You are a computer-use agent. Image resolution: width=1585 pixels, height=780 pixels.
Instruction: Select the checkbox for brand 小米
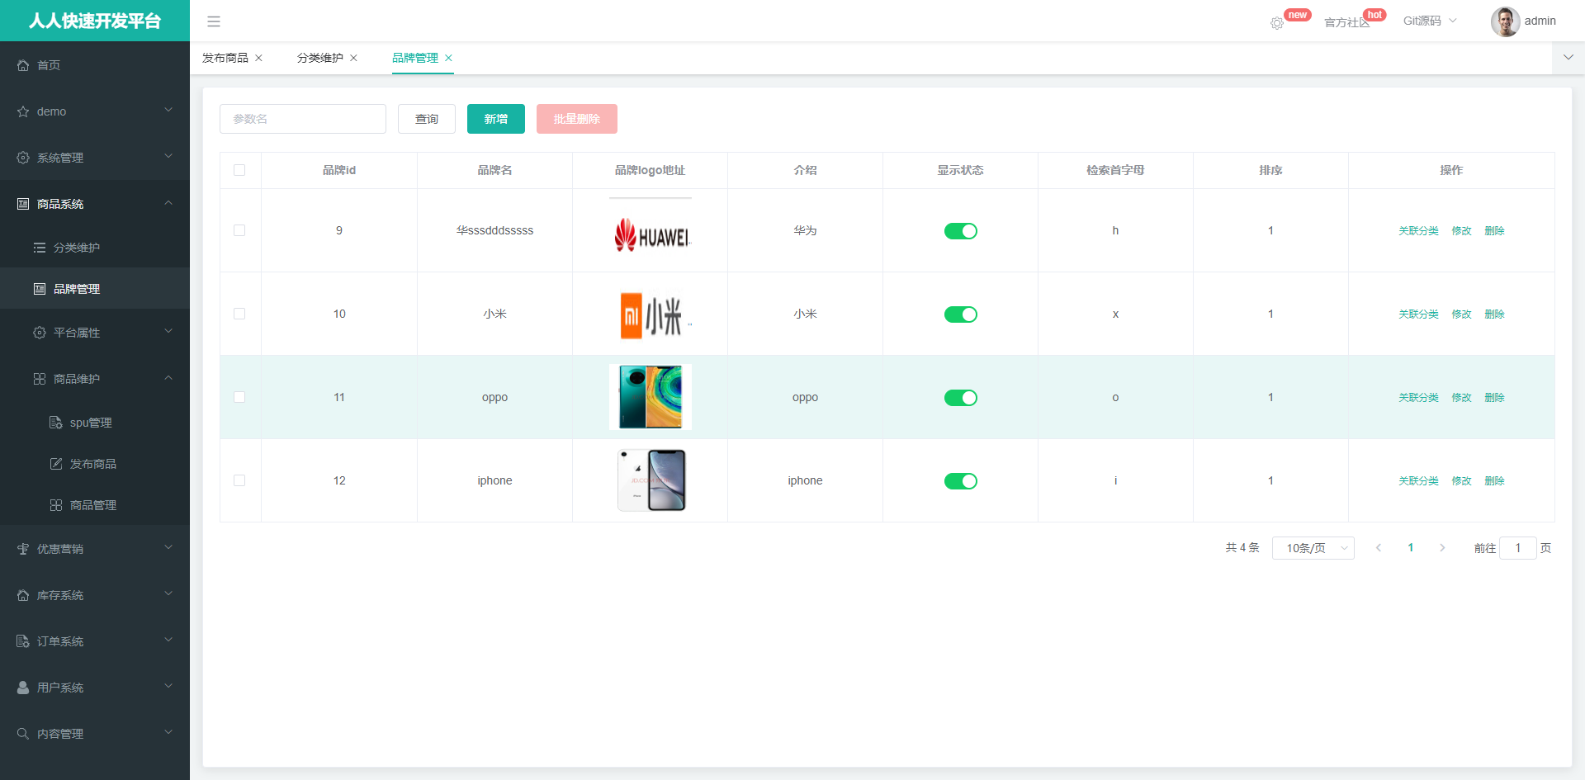(x=239, y=314)
